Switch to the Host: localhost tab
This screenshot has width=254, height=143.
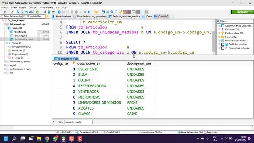(x=62, y=16)
